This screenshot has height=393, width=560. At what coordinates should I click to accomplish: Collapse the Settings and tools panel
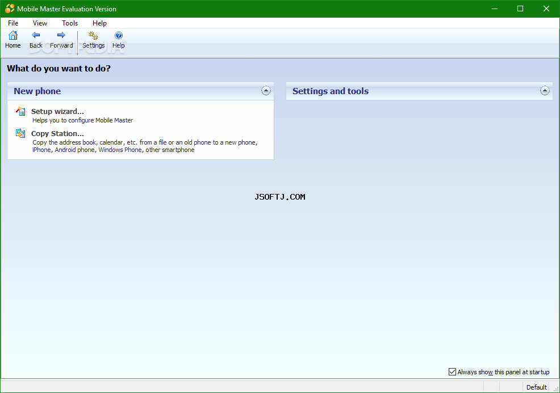tap(545, 91)
